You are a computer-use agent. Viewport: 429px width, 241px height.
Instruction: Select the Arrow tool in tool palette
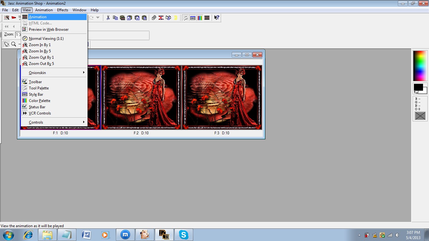[7, 44]
